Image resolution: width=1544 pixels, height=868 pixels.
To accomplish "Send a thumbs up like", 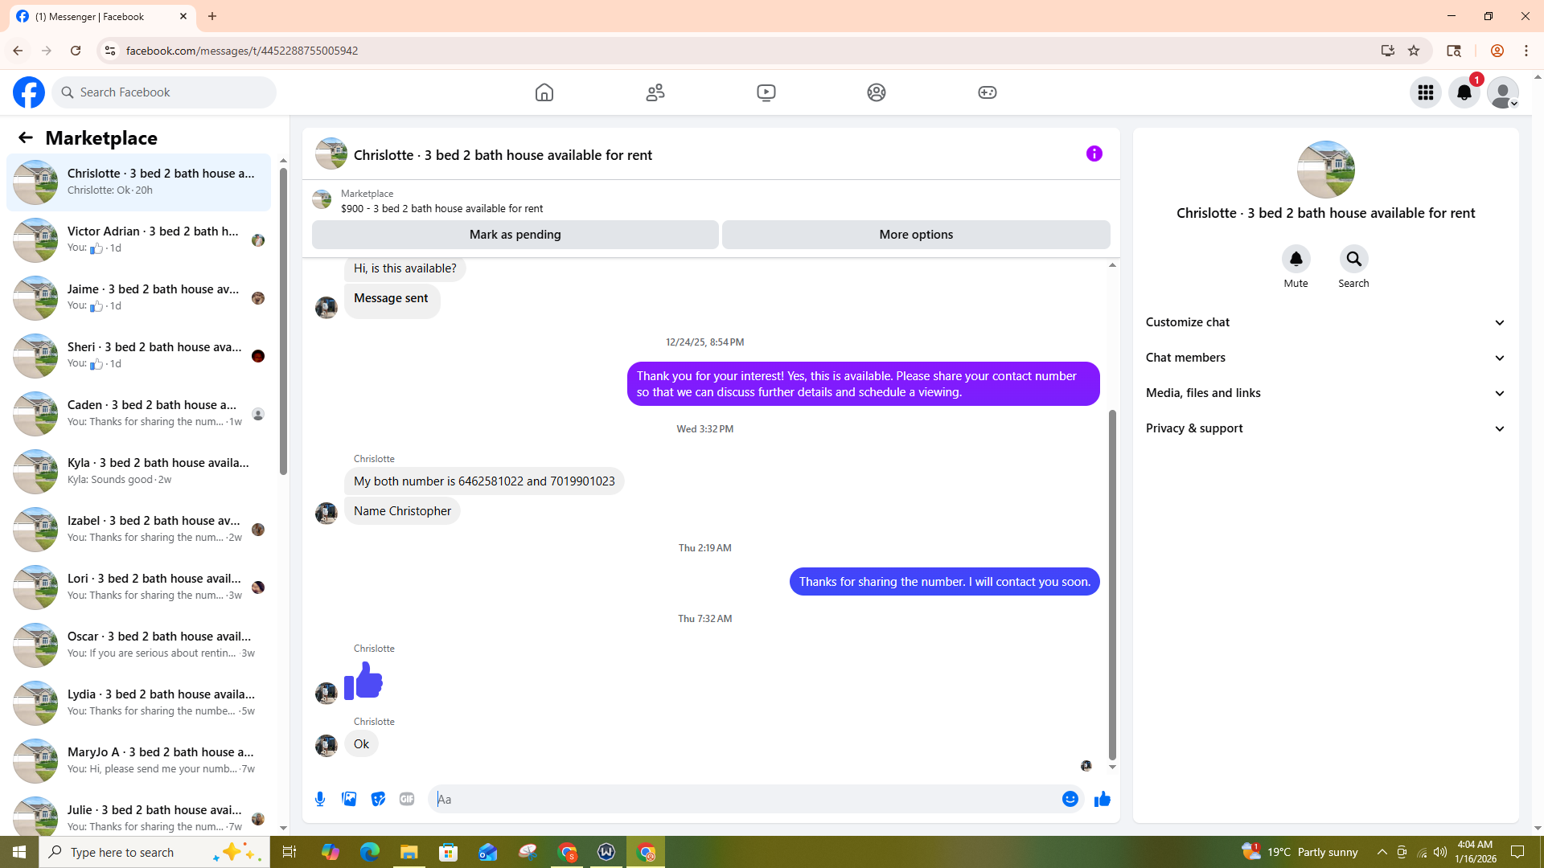I will (x=1102, y=799).
